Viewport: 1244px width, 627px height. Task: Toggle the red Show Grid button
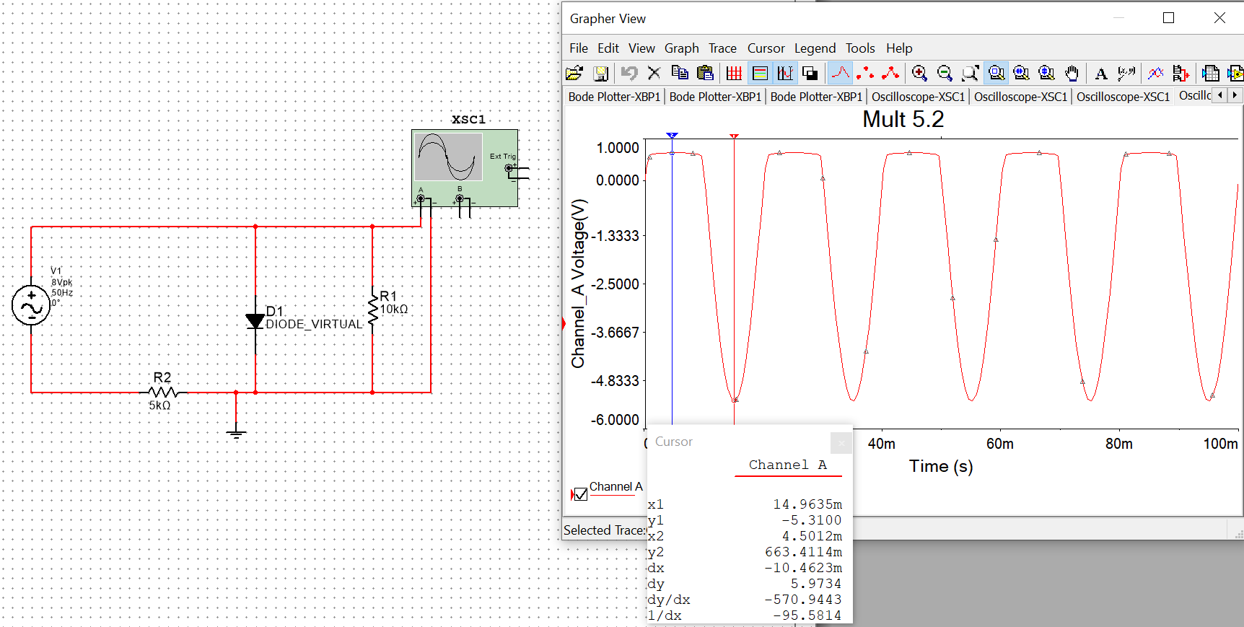pos(734,73)
